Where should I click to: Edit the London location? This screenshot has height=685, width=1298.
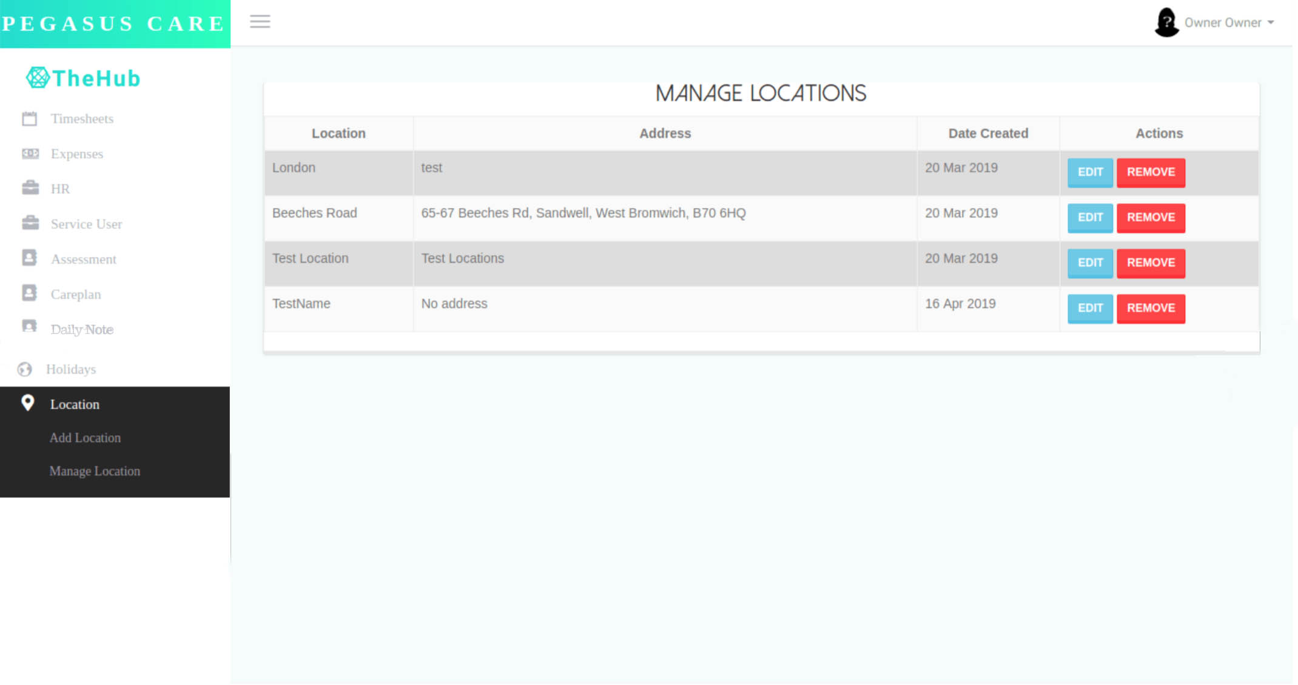[x=1089, y=172]
